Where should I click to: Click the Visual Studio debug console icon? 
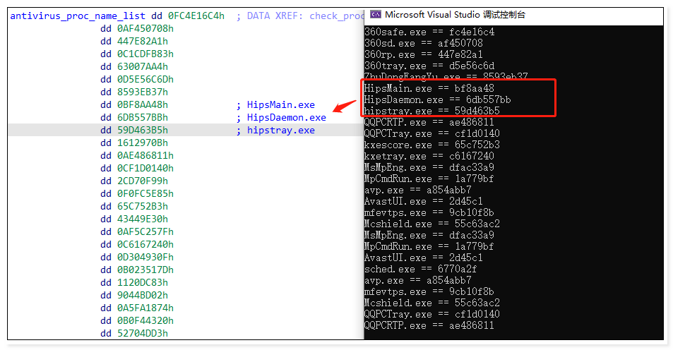pos(376,14)
